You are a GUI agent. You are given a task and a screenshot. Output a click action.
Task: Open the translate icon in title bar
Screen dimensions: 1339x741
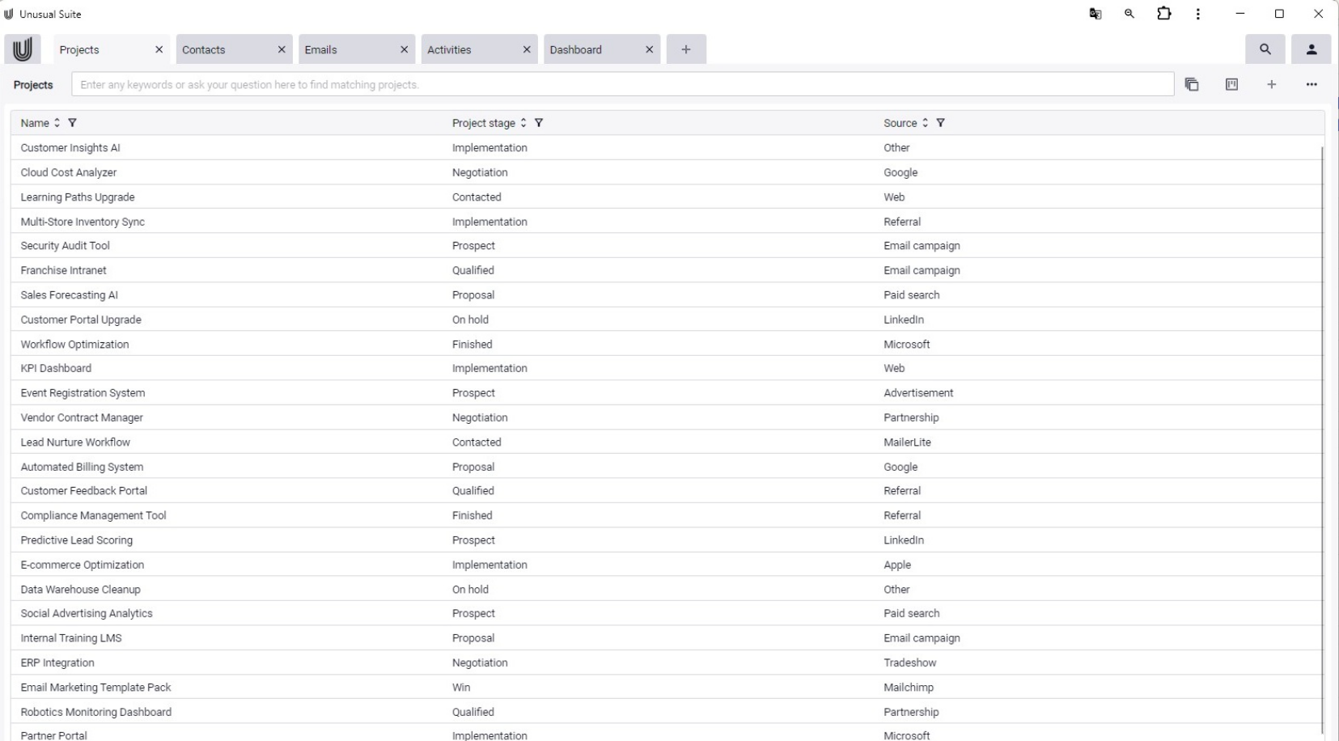[1095, 14]
